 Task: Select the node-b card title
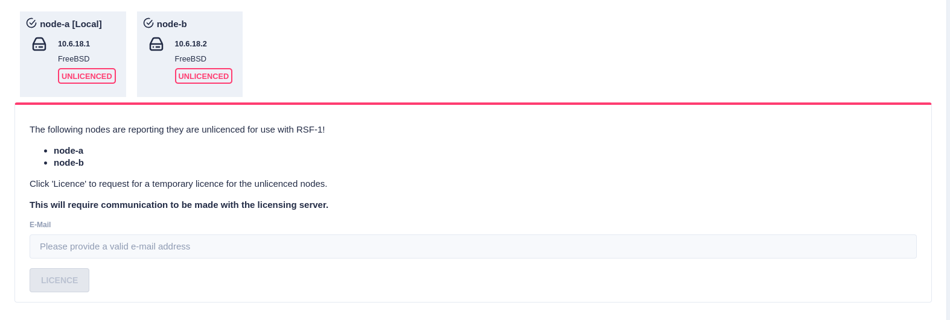(x=172, y=24)
